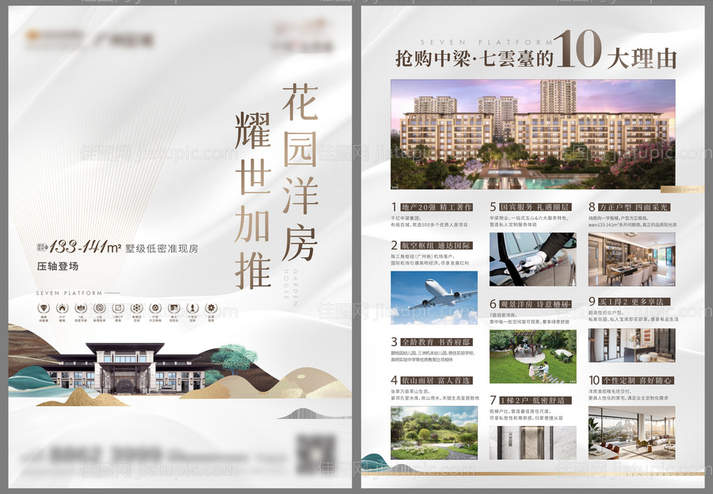Select the diamond amenity icon

(44, 307)
